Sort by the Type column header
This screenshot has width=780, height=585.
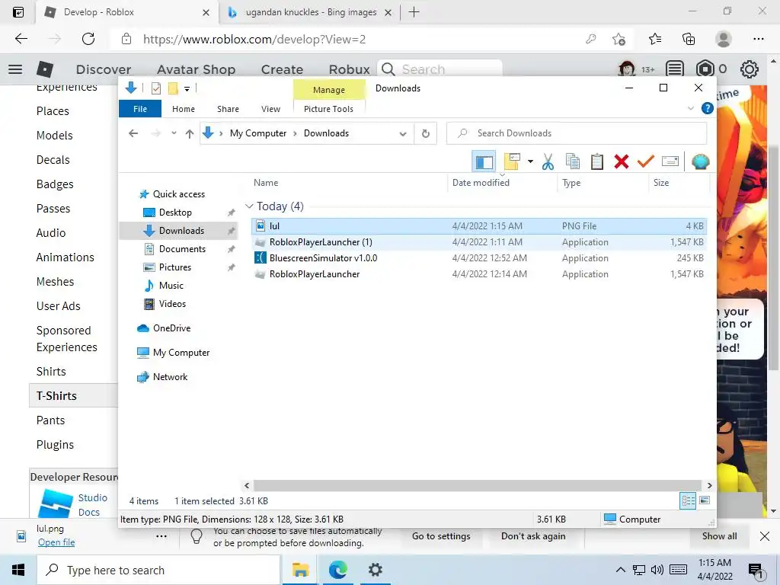click(603, 183)
